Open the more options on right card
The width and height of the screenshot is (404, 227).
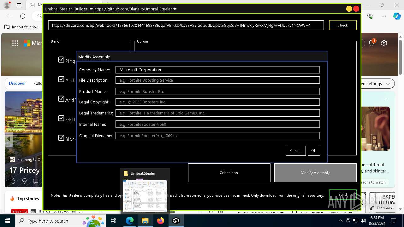[385, 99]
